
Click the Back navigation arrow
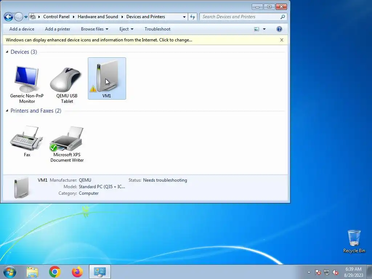(x=9, y=17)
